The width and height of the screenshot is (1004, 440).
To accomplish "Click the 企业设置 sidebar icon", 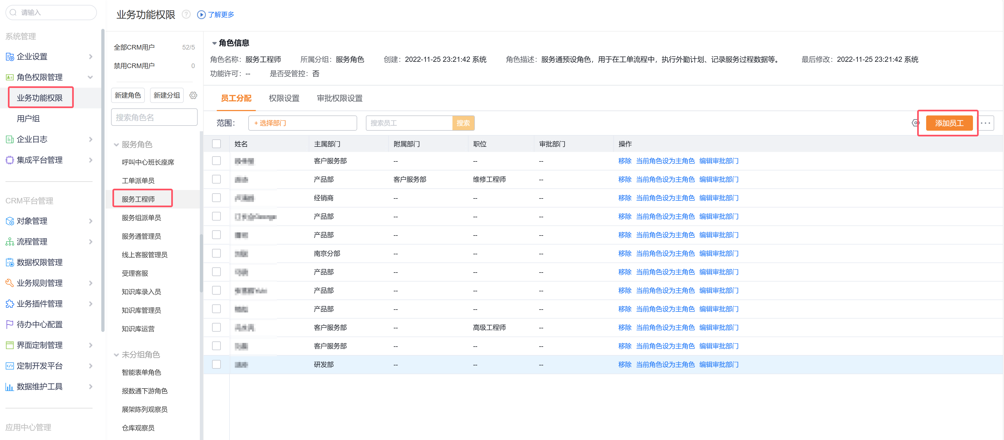I will 10,57.
